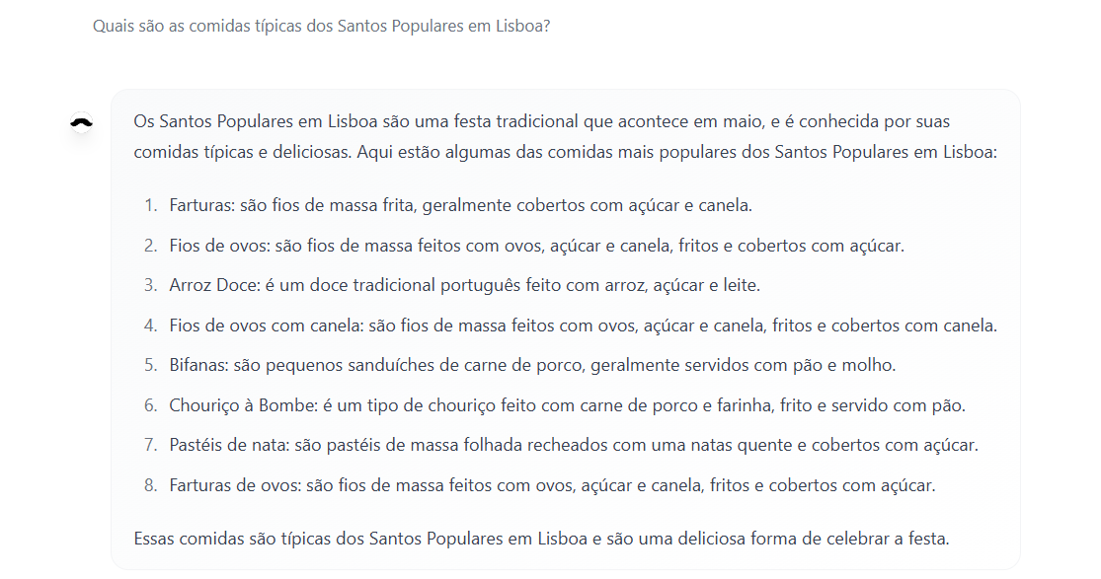Image resolution: width=1101 pixels, height=579 pixels.
Task: Click the list number 1 marker
Action: [150, 205]
